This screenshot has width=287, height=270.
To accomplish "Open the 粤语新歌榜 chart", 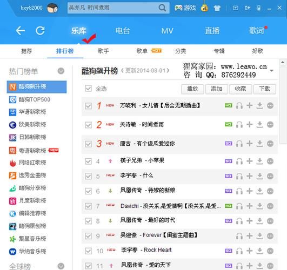I will [x=32, y=151].
